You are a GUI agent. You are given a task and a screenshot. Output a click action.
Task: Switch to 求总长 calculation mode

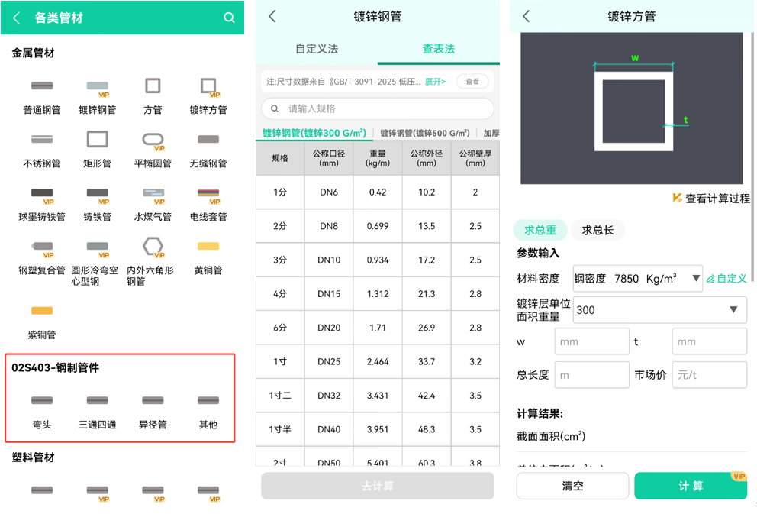coord(598,230)
